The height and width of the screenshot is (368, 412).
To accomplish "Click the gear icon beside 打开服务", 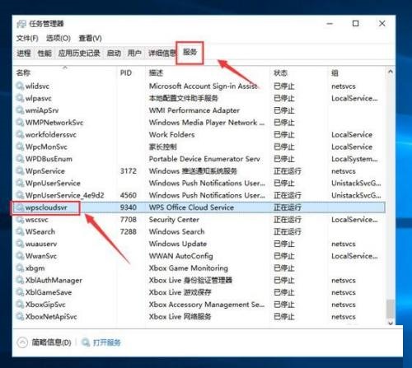I will point(86,342).
